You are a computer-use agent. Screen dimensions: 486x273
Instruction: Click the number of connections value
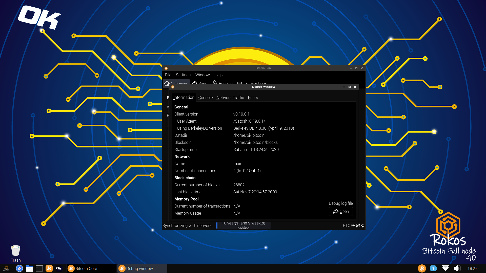click(247, 171)
